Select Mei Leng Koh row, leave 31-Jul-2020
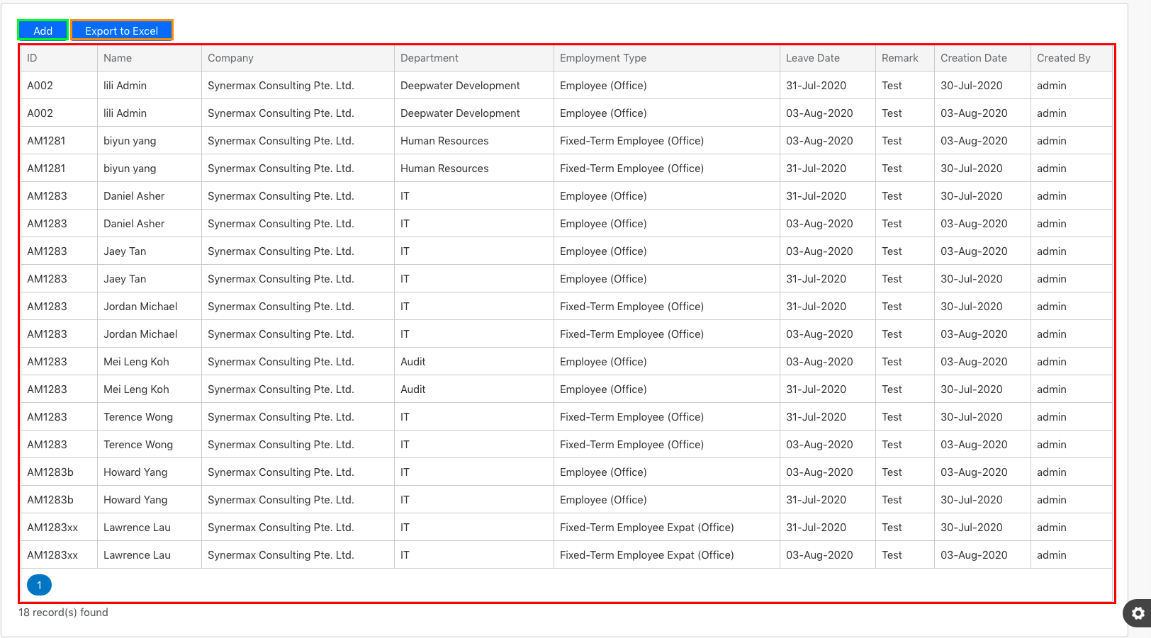The height and width of the screenshot is (638, 1151). tap(566, 389)
